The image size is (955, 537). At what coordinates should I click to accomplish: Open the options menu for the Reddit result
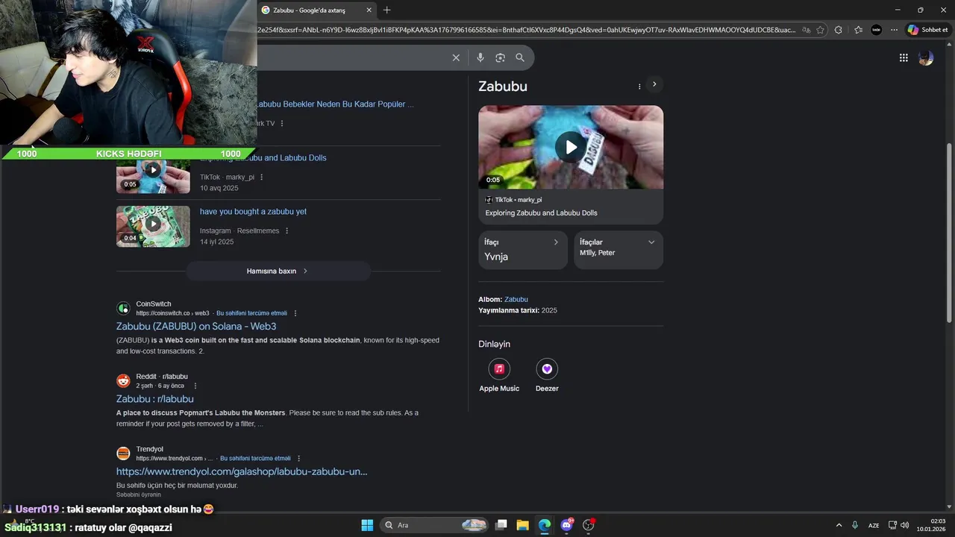[x=195, y=386]
